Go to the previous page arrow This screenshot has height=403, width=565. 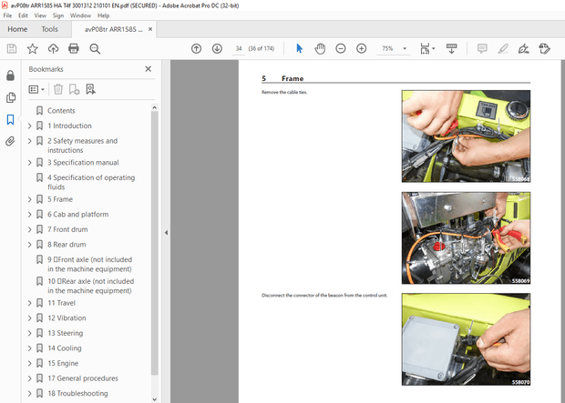pos(196,48)
